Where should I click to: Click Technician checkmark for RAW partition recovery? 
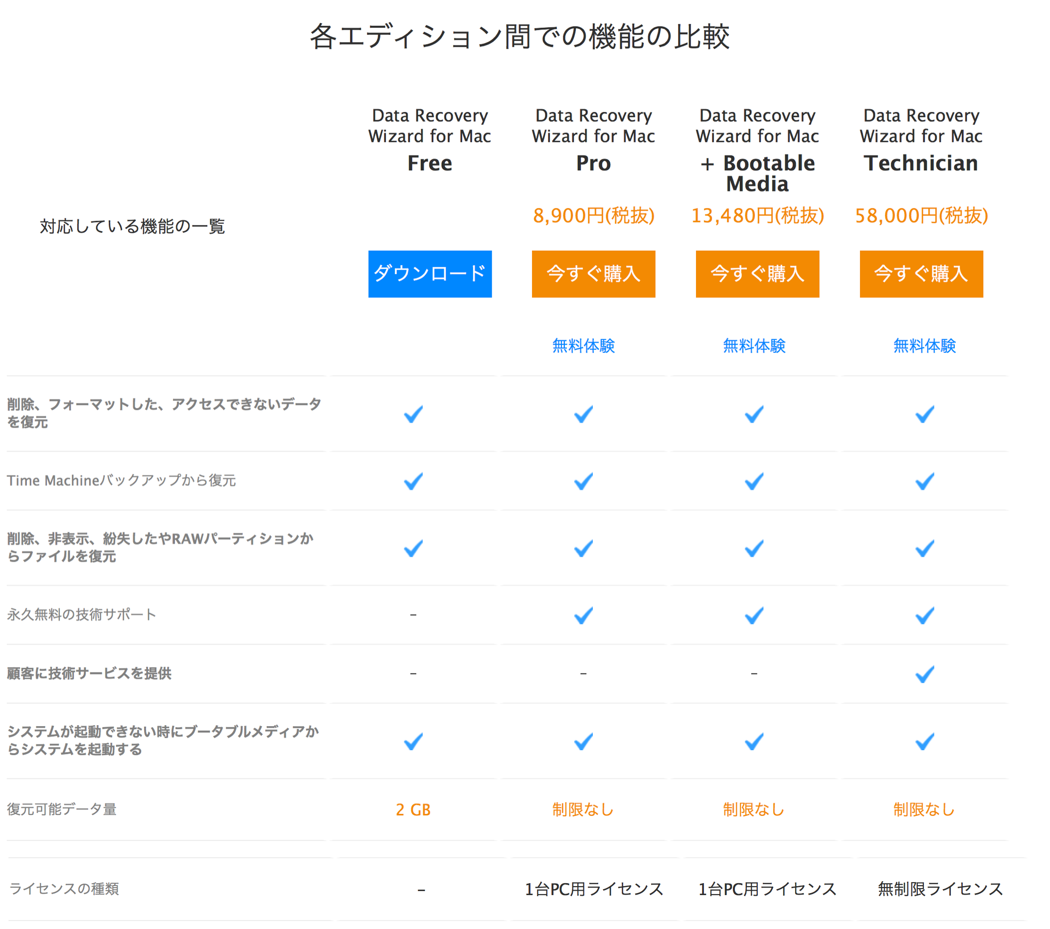click(x=924, y=548)
